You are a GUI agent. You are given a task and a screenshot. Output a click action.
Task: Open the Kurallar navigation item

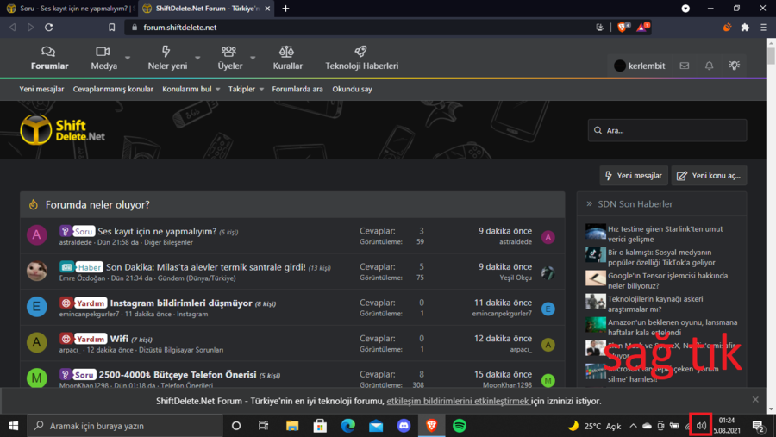287,58
